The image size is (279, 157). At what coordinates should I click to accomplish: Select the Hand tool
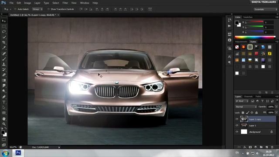(x=4, y=119)
